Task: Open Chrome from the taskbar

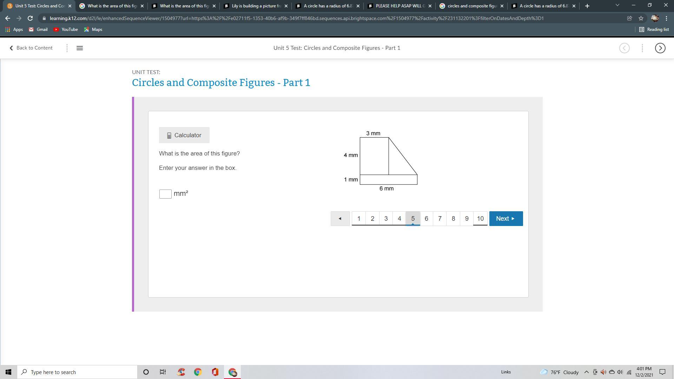Action: (x=198, y=372)
